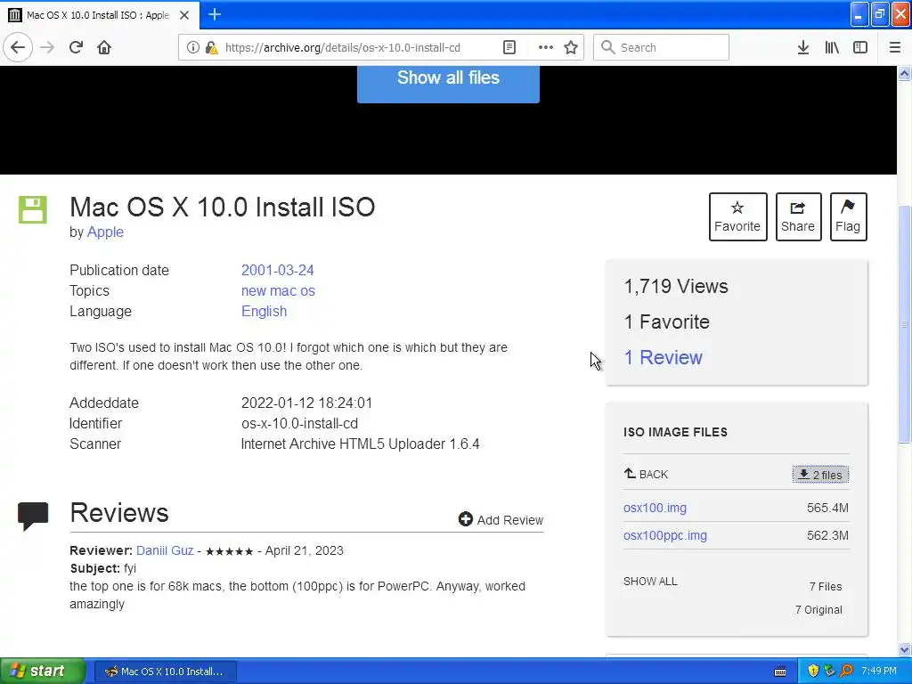Click the os-x-10.0-install-cd identifier text
The width and height of the screenshot is (912, 684).
299,423
